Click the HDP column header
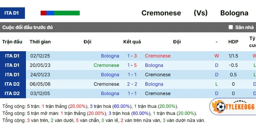 233,42
